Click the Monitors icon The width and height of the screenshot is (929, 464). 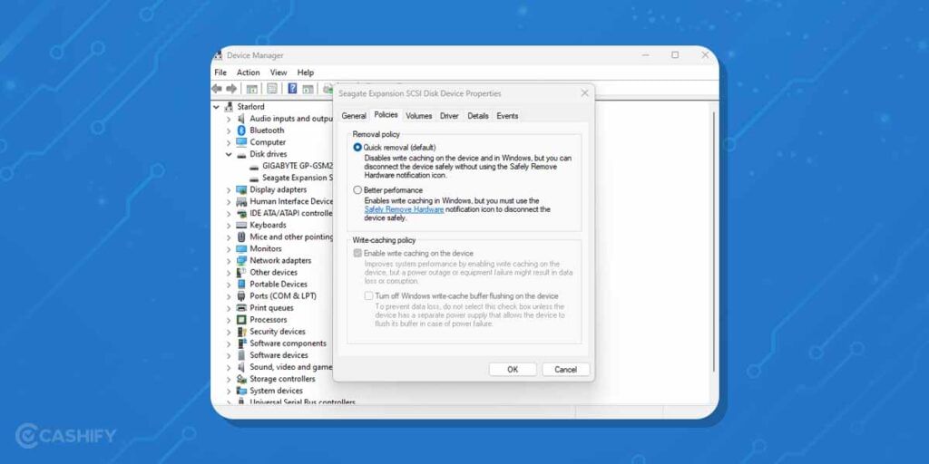[x=241, y=248]
